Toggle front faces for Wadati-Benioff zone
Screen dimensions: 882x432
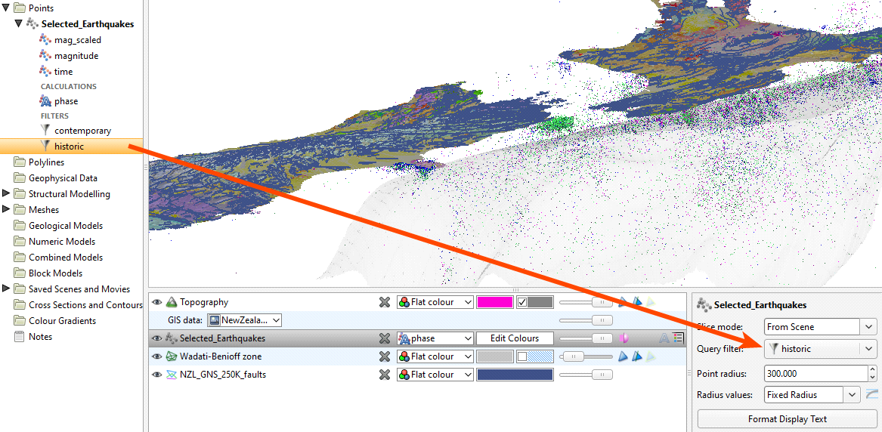tap(623, 356)
